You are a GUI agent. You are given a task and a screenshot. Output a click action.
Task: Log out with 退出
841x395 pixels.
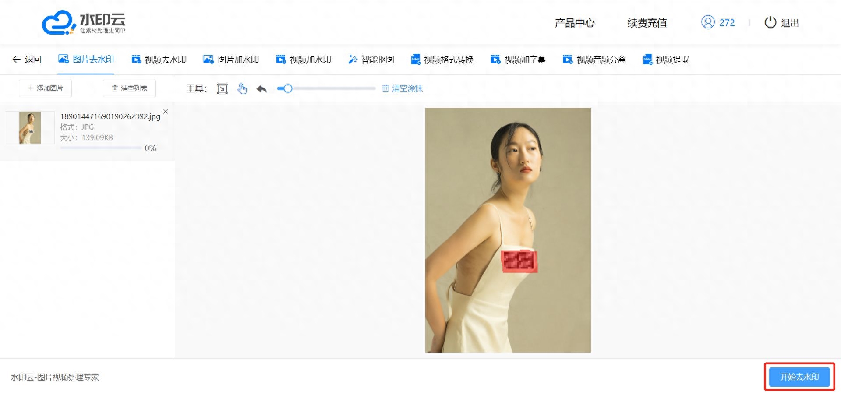[x=782, y=23]
